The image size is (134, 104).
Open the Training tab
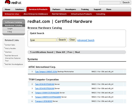pyautogui.click(x=85, y=9)
